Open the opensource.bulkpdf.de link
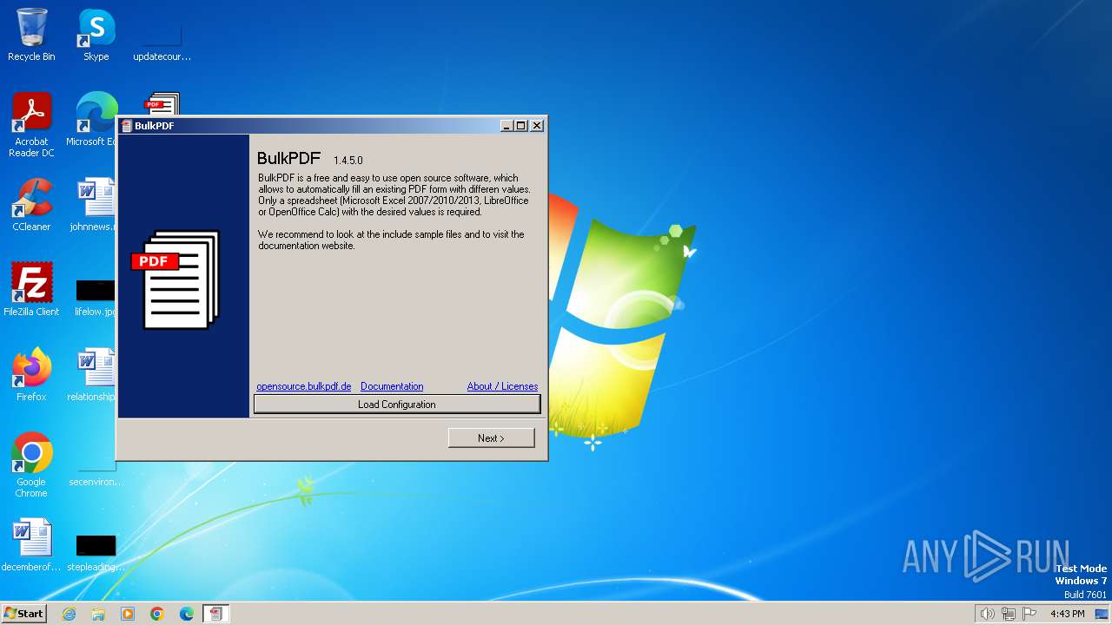This screenshot has width=1112, height=625. tap(304, 386)
